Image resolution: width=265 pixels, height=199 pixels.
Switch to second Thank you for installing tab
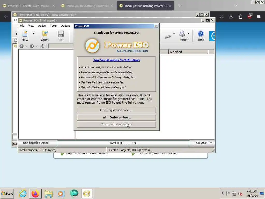tap(87, 6)
